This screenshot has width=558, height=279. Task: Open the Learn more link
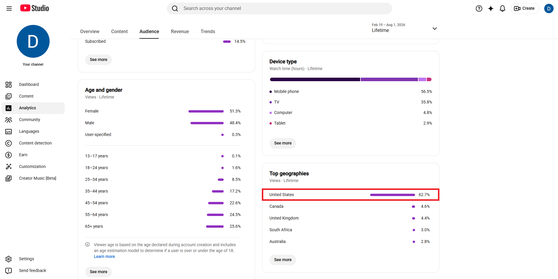click(104, 256)
